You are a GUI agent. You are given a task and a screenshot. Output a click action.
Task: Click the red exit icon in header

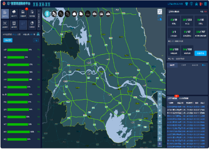pyautogui.click(x=201, y=4)
